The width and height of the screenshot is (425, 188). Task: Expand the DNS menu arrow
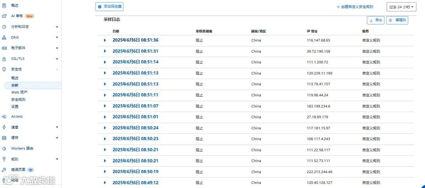tap(57, 37)
